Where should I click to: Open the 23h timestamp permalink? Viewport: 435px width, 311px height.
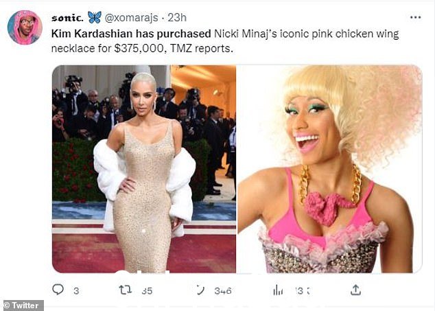point(177,17)
